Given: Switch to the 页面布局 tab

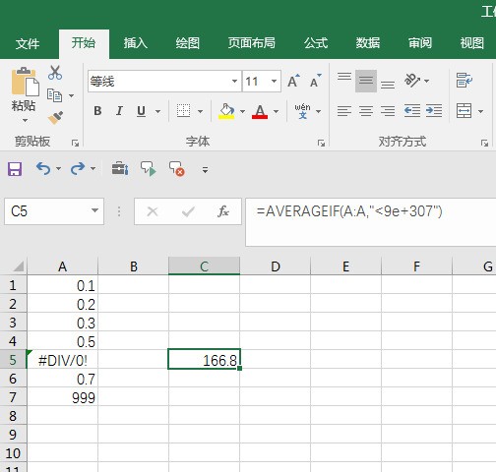Looking at the screenshot, I should coord(252,42).
